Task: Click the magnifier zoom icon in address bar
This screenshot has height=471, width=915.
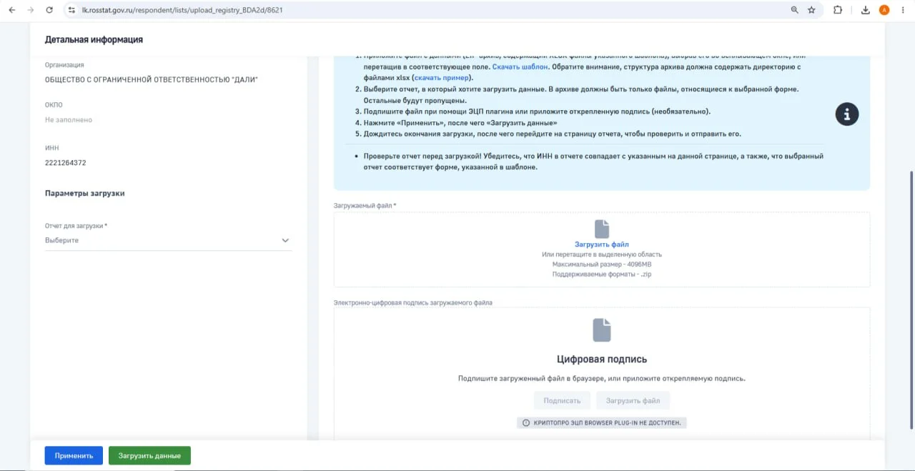Action: (795, 10)
